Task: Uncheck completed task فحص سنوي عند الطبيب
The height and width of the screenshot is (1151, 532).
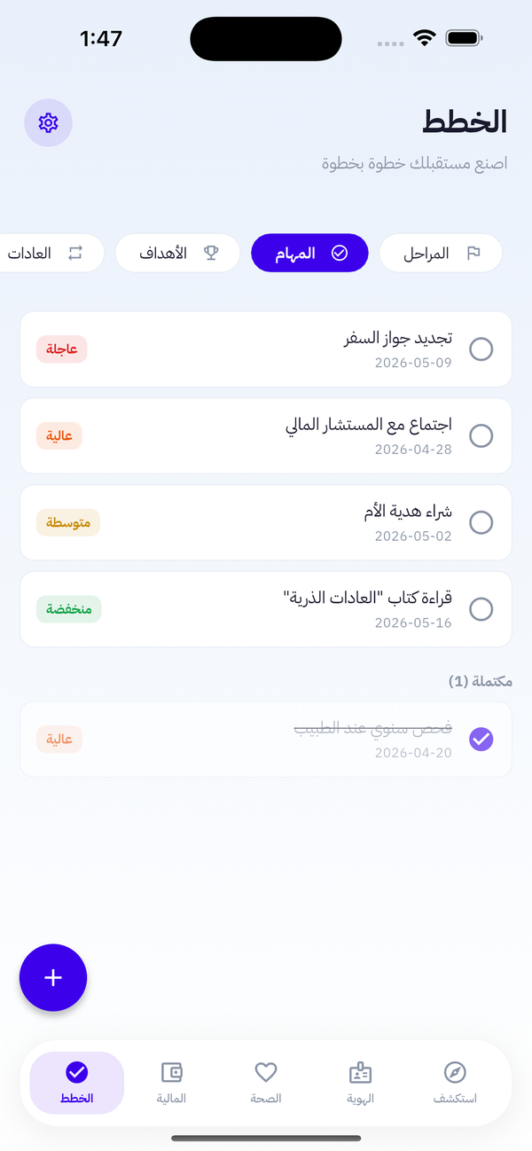Action: 481,738
